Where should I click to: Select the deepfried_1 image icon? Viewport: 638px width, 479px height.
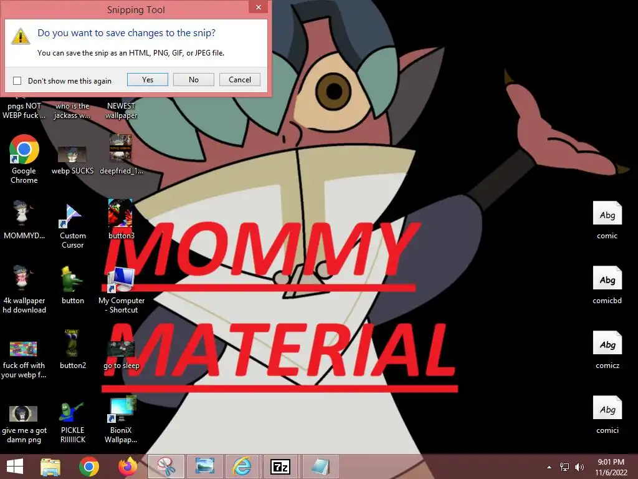pyautogui.click(x=121, y=155)
